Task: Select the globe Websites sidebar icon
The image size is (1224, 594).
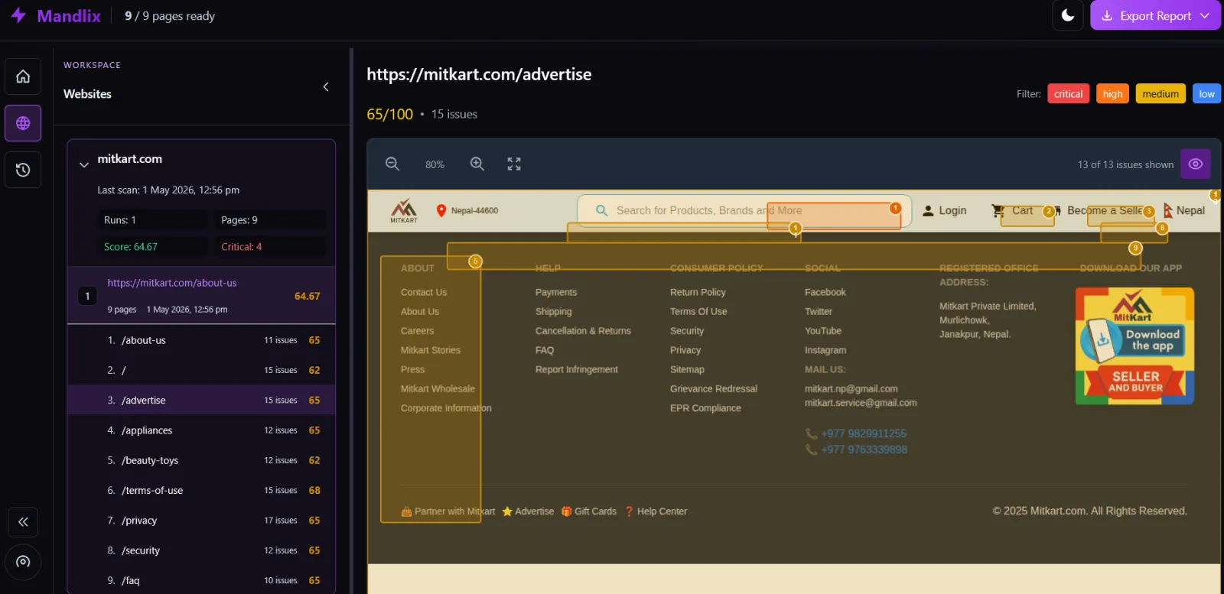Action: click(23, 123)
